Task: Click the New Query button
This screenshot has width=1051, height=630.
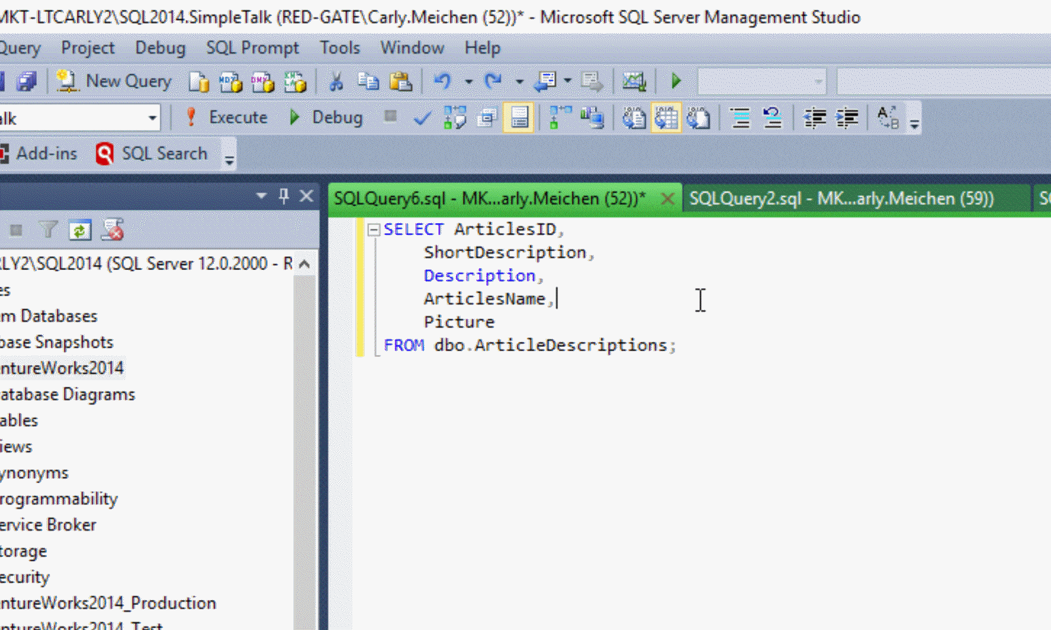Action: [x=114, y=81]
